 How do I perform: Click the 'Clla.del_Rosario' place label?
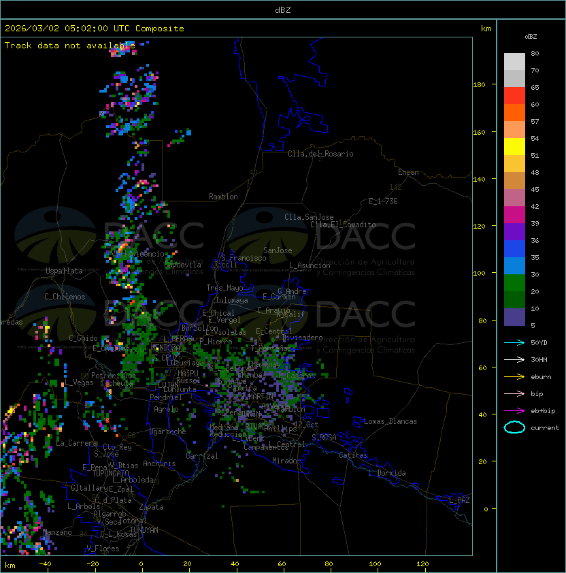(320, 154)
